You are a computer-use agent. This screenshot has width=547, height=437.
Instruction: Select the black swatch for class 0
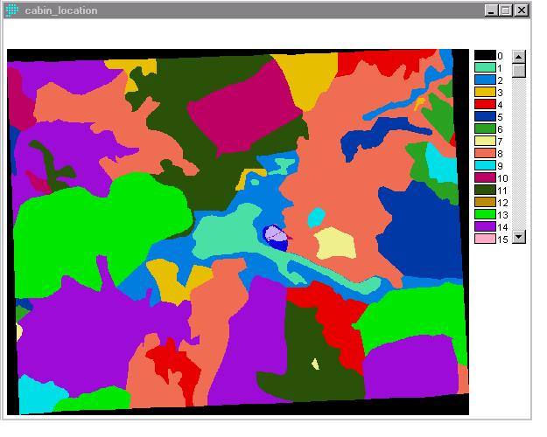tap(485, 55)
